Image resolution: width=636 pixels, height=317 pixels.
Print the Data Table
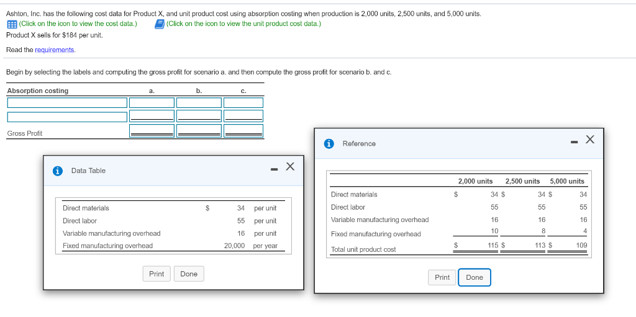click(x=157, y=274)
